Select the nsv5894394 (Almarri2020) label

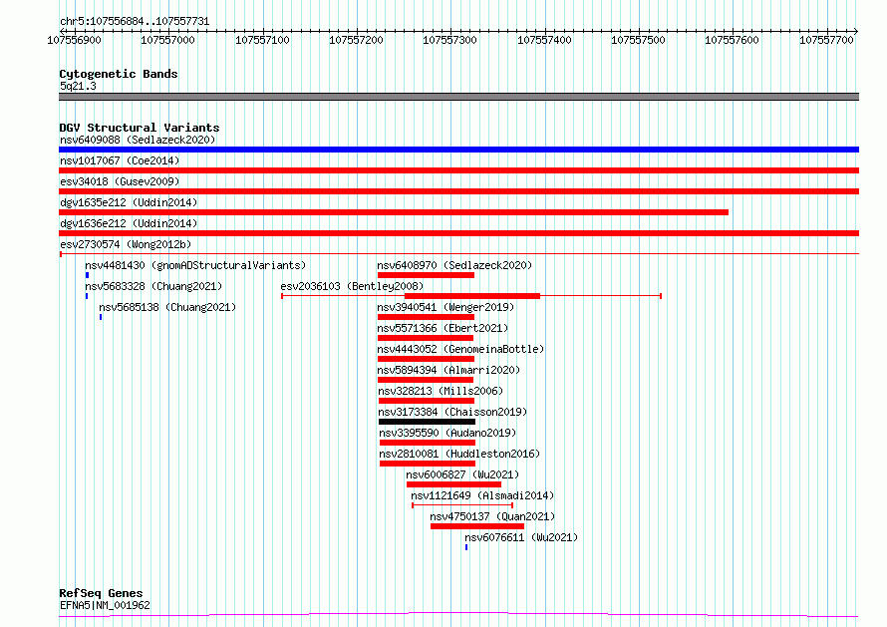tap(448, 370)
